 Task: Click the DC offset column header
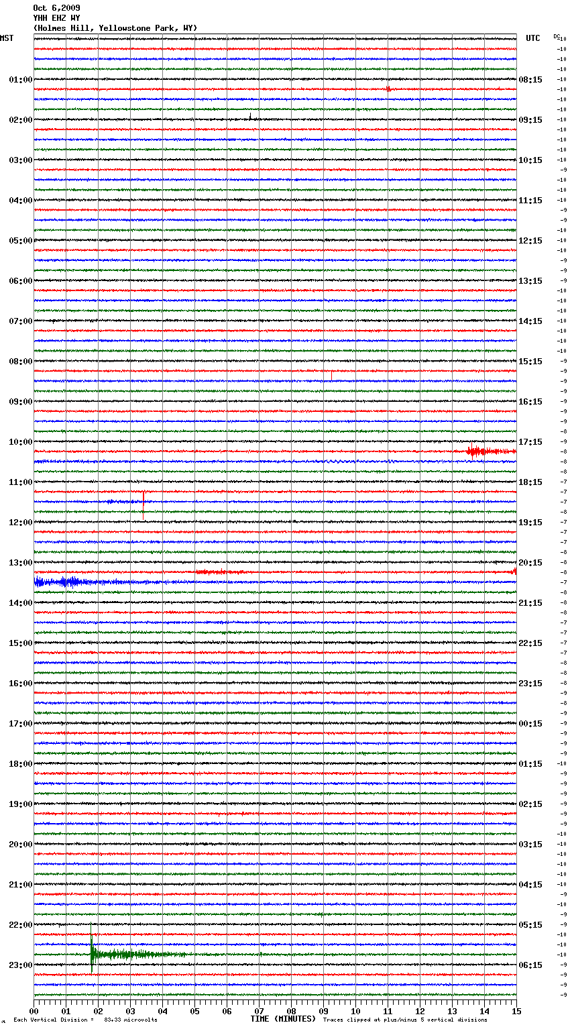[x=557, y=37]
